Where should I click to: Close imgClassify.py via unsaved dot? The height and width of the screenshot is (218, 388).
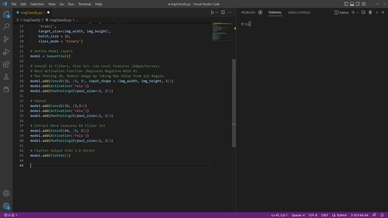tap(48, 12)
